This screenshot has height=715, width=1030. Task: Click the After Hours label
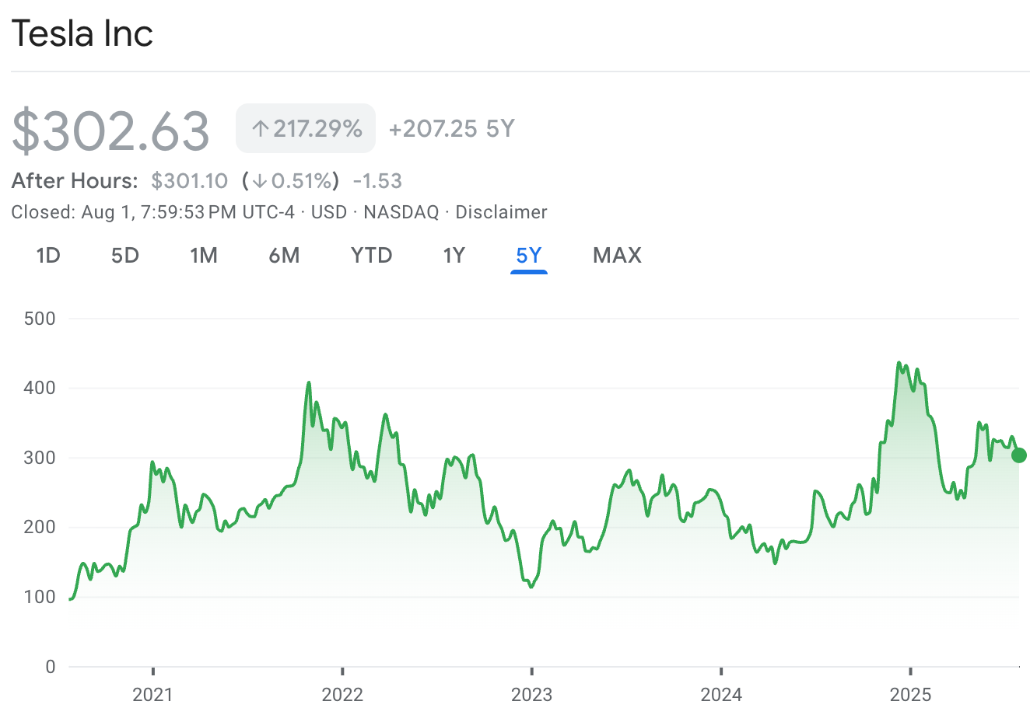[75, 181]
